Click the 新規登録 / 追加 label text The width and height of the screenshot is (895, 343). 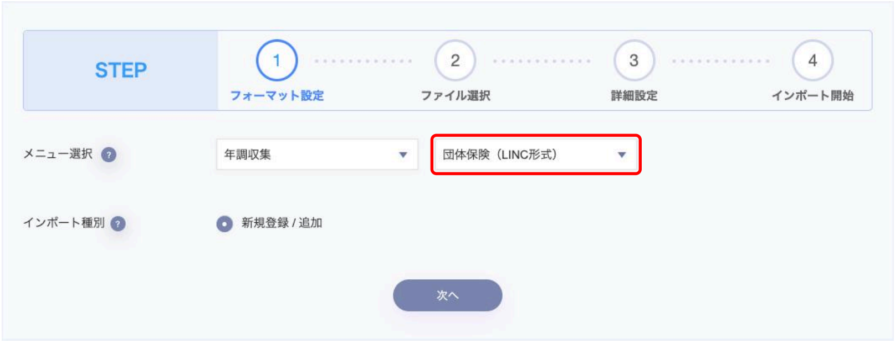pyautogui.click(x=282, y=223)
